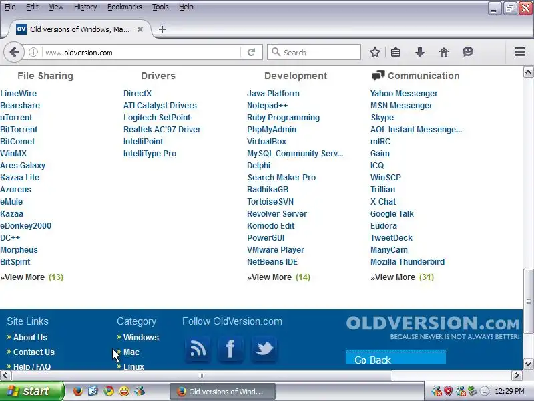Open the Help menu
The height and width of the screenshot is (401, 534).
tap(186, 7)
